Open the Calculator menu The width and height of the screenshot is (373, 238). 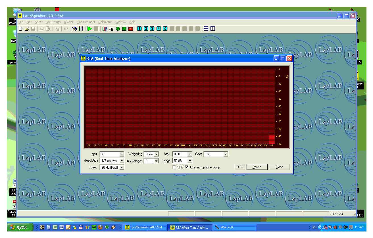click(105, 22)
